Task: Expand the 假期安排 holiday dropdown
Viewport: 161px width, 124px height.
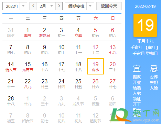Action: 79,6
